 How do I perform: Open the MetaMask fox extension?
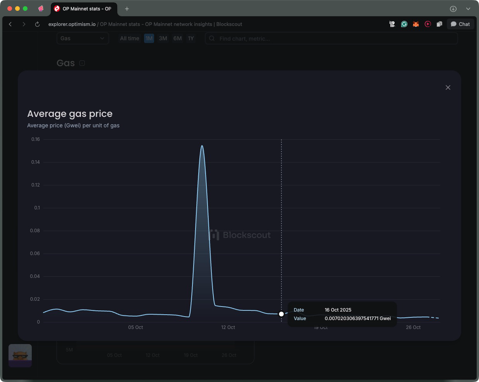click(415, 24)
